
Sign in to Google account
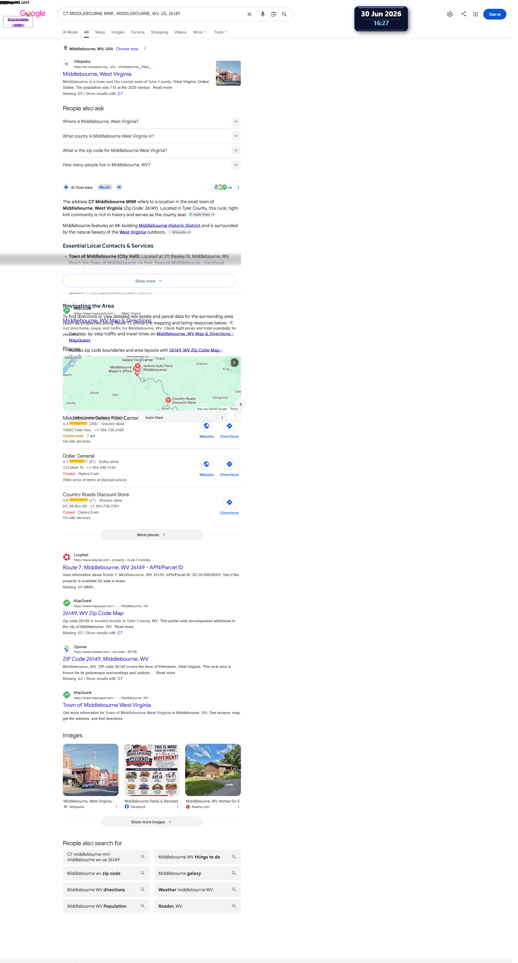coord(494,14)
